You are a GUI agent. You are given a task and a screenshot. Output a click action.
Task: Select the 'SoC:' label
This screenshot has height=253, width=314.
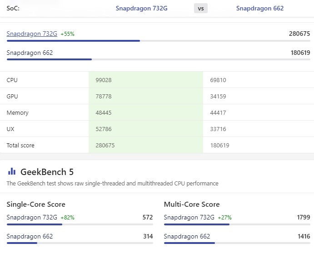click(x=13, y=9)
